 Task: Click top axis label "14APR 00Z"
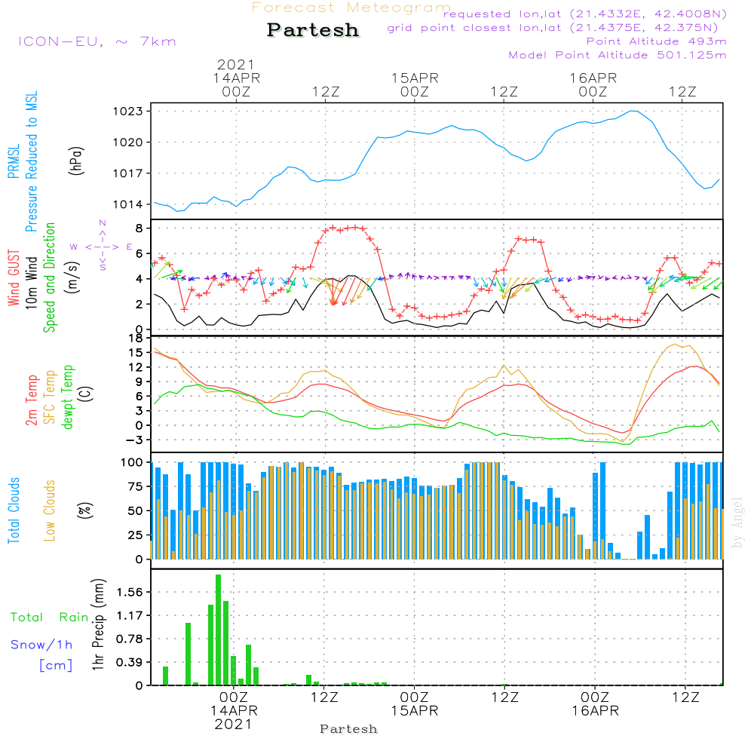point(236,84)
